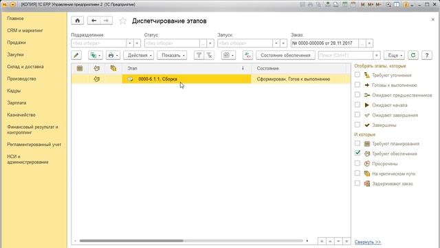Click the M+ icon in title bar
This screenshot has height=248, width=440.
pyautogui.click(x=371, y=5)
